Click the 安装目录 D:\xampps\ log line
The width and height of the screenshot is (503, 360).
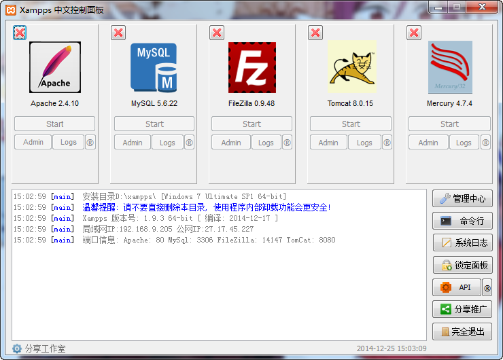click(x=184, y=196)
